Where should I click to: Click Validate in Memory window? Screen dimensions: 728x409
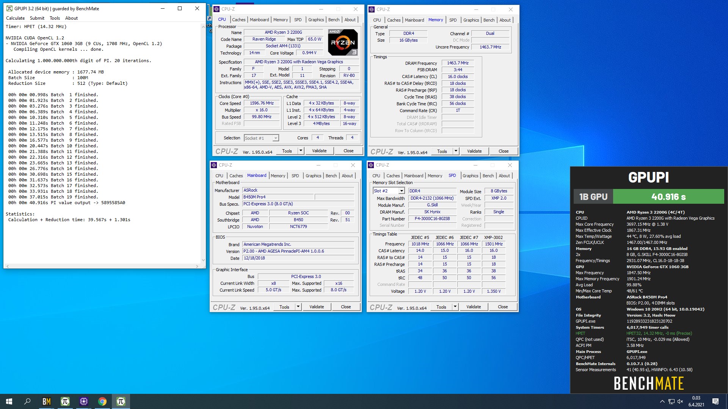[474, 151]
